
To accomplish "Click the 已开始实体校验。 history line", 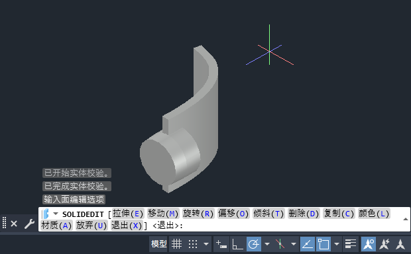I will pos(77,173).
